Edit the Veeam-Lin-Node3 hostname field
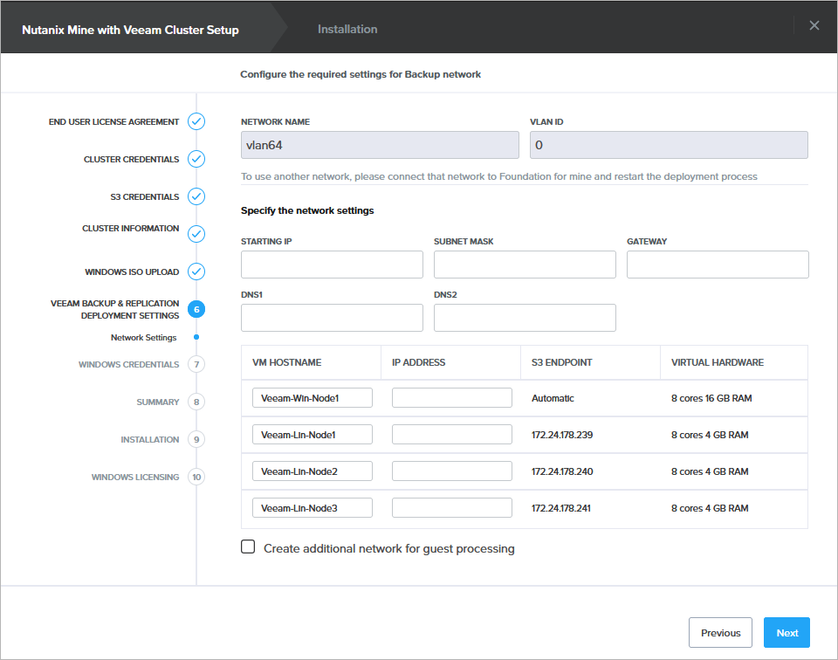This screenshot has width=838, height=660. [313, 508]
